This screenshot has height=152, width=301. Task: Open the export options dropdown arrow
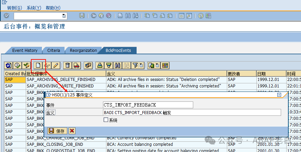coord(158,66)
